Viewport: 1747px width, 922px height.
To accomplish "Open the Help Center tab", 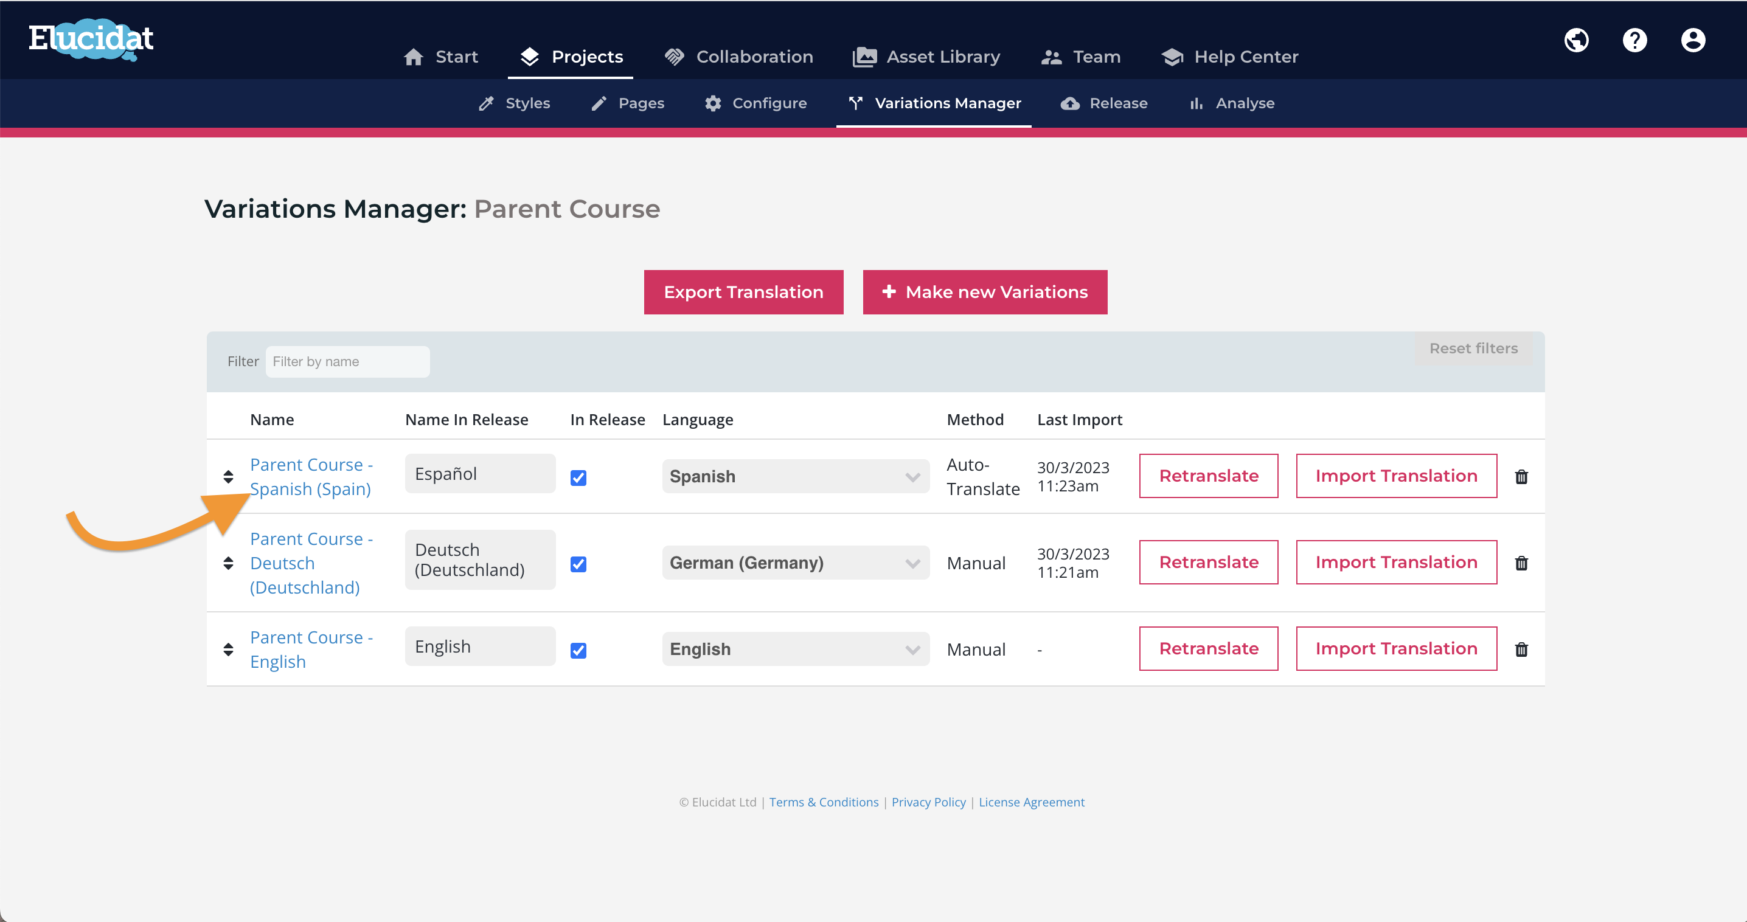I will click(x=1229, y=57).
